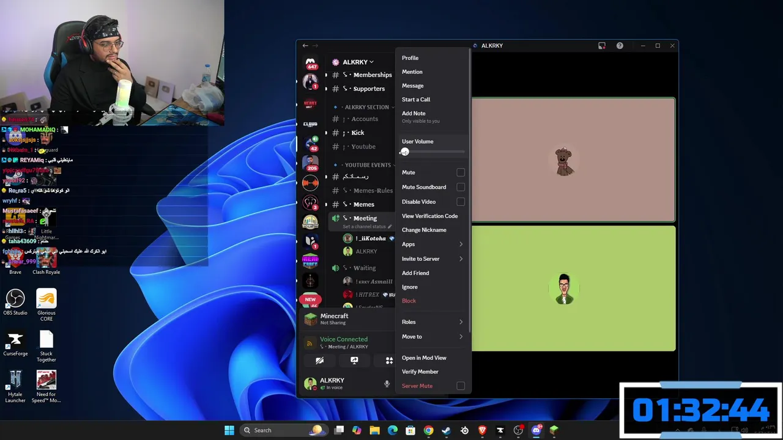The height and width of the screenshot is (440, 783).
Task: Open Hytale Launcher desktop shortcut
Action: coord(15,387)
